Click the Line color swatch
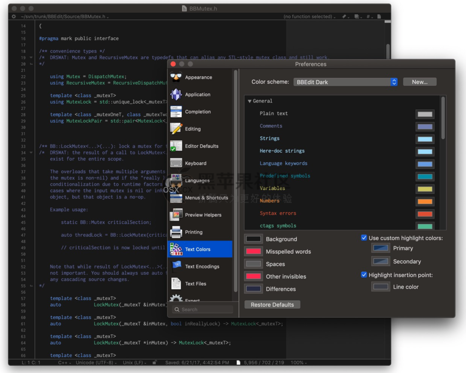Screen dimensions: 466x373 pos(380,287)
